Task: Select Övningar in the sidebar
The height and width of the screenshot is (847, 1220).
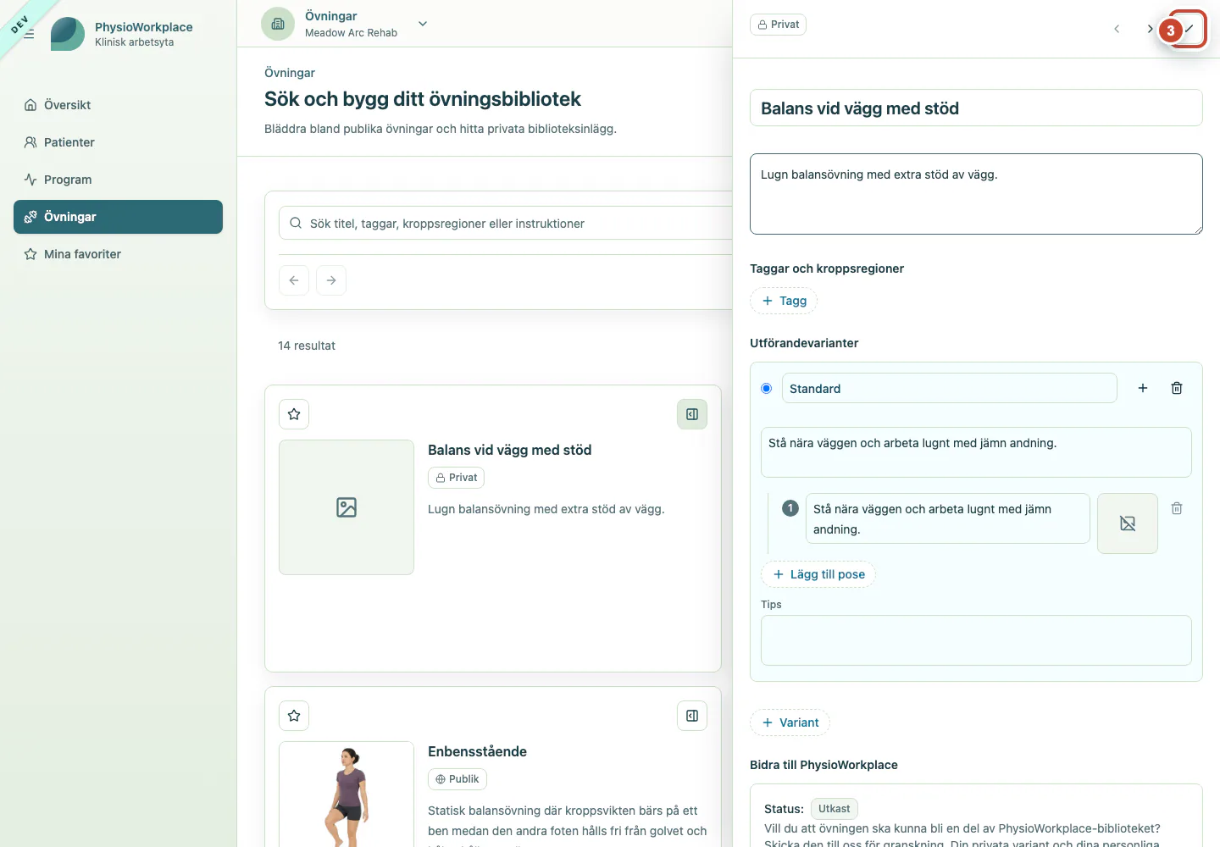Action: tap(118, 217)
